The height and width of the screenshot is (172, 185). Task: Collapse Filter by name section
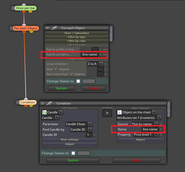tap(77, 45)
